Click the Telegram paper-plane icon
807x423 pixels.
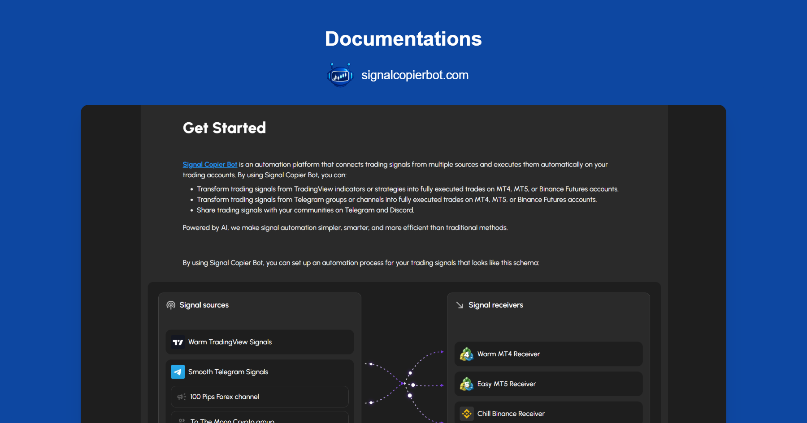click(178, 372)
